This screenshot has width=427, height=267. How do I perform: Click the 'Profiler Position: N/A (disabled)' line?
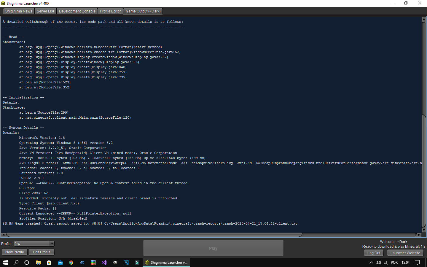[x=53, y=218]
